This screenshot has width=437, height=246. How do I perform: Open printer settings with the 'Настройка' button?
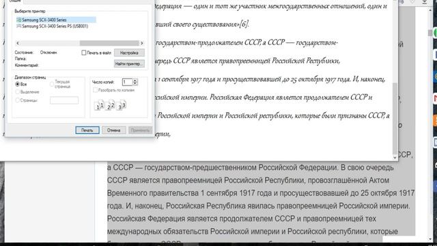(x=129, y=53)
